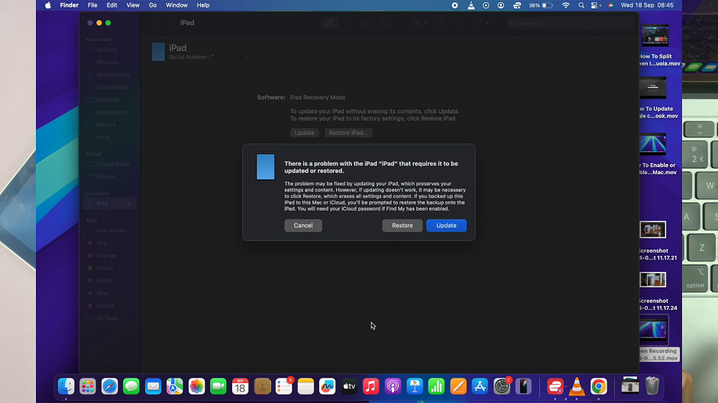Click Restore in the iPad problem dialog
The height and width of the screenshot is (403, 718).
coord(402,225)
